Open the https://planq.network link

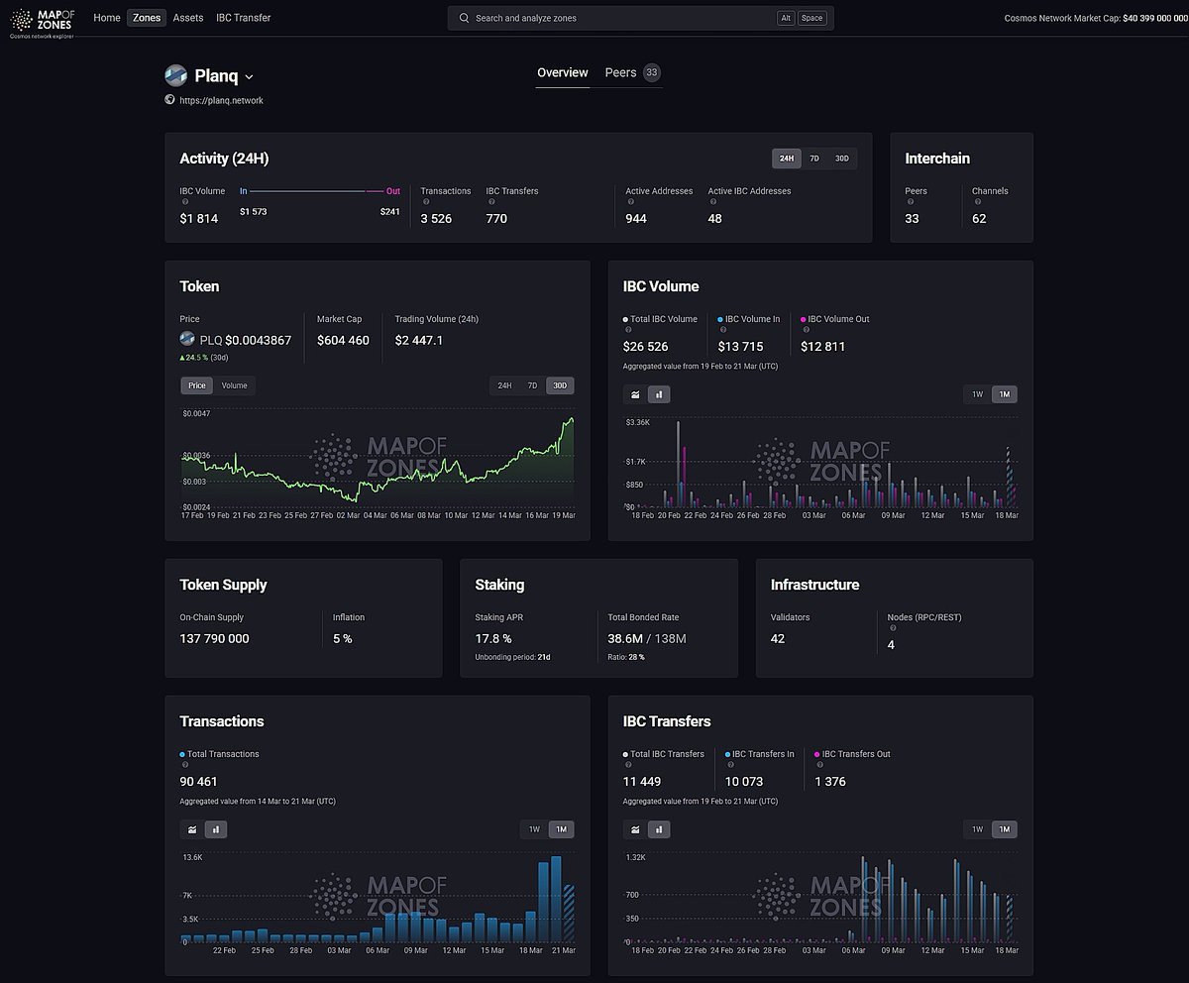pyautogui.click(x=221, y=100)
